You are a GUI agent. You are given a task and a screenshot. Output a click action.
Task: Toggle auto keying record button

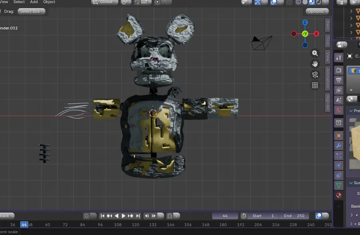[x=86, y=216]
